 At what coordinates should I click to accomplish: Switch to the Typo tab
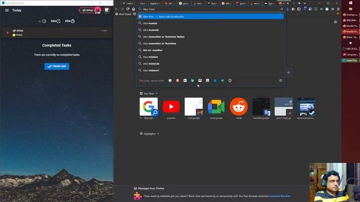269,3
